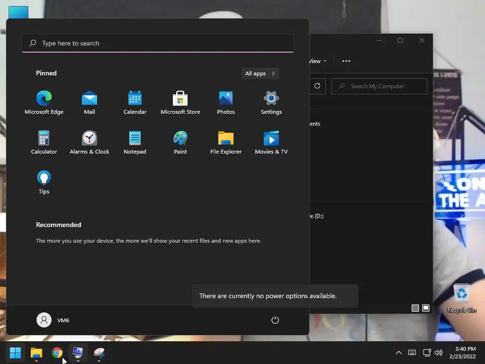This screenshot has width=485, height=364.
Task: Focus the Type here to search box
Action: click(158, 43)
